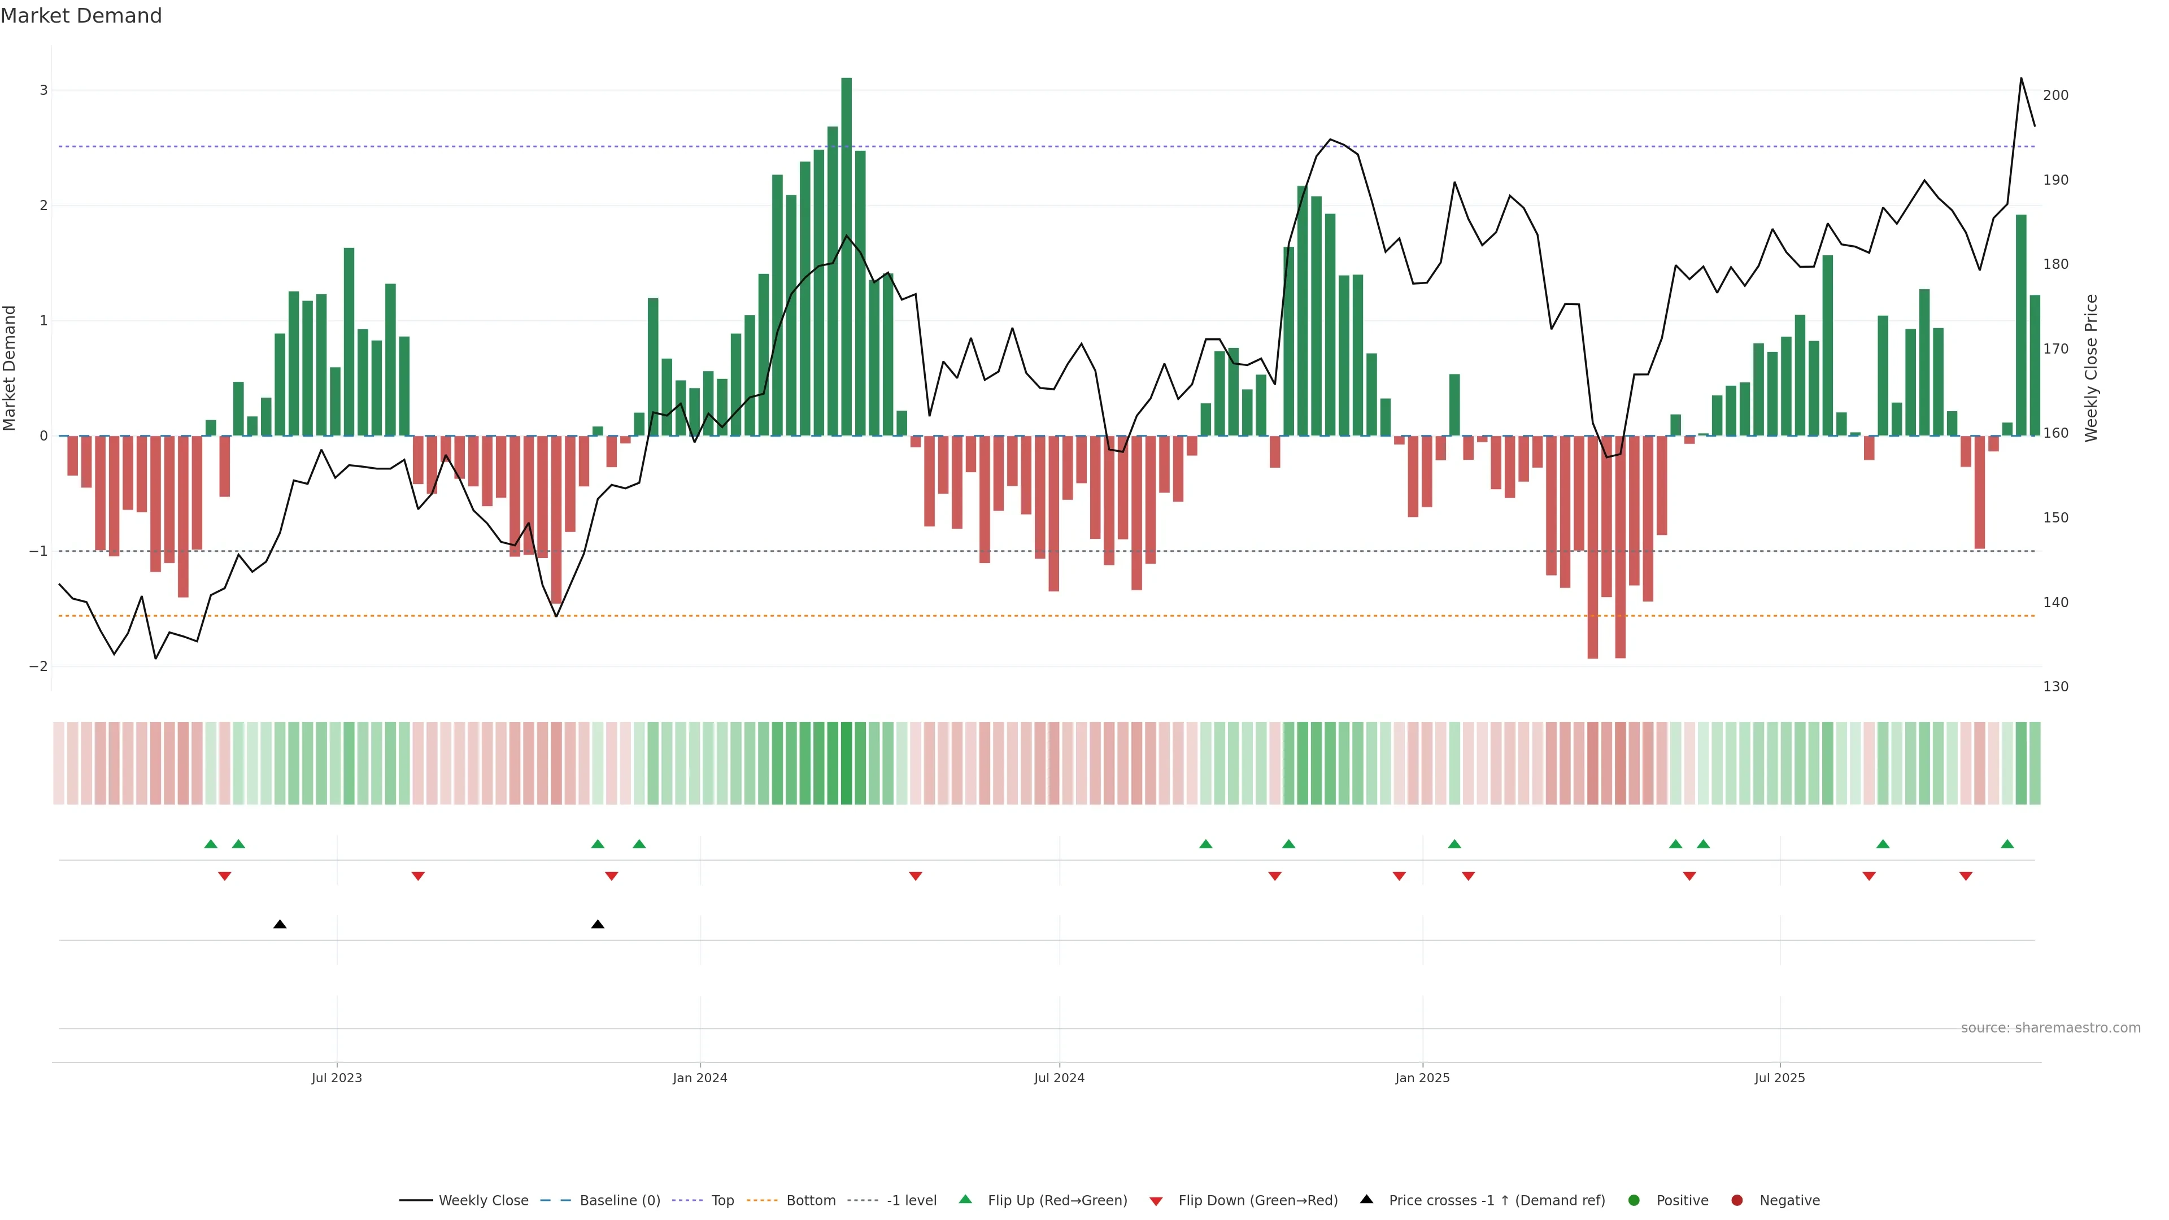
Task: Click the Weekly Close Price axis title
Action: (x=2090, y=368)
